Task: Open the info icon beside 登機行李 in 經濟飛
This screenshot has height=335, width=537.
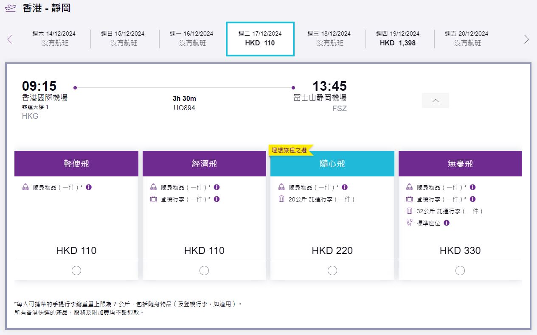Action: click(x=216, y=199)
